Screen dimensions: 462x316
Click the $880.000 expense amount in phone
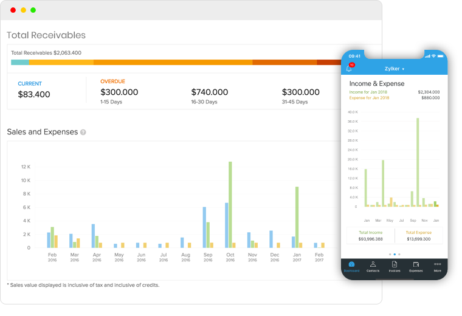[x=430, y=98]
